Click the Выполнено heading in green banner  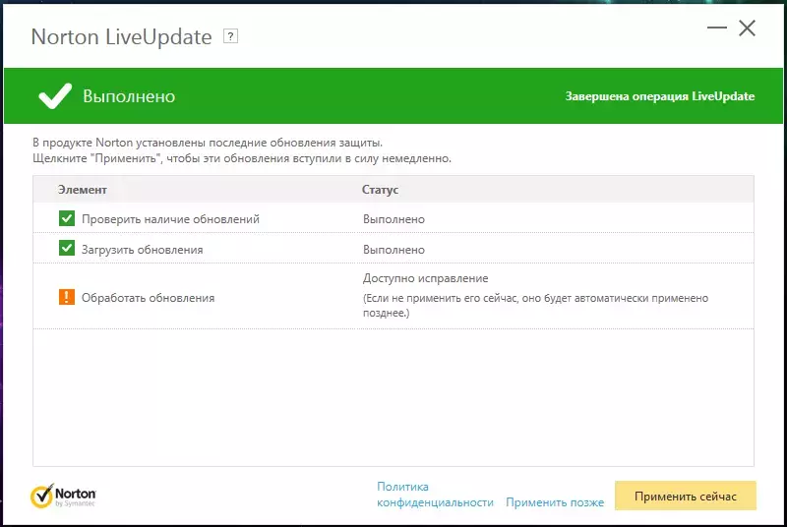point(129,95)
